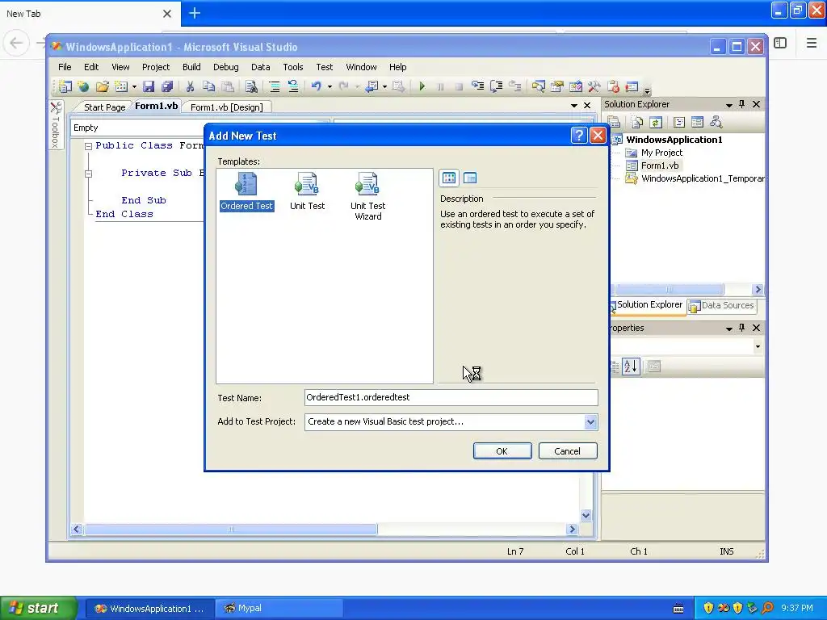The width and height of the screenshot is (827, 620).
Task: Select Form1.vb in Solution Explorer
Action: click(x=659, y=165)
